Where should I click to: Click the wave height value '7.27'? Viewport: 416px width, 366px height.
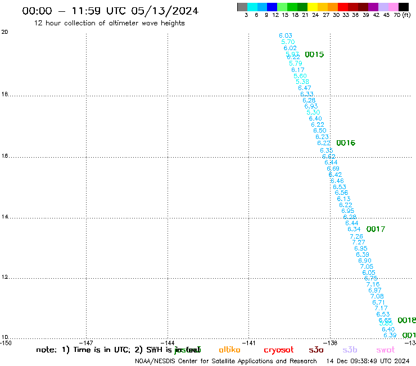click(359, 243)
